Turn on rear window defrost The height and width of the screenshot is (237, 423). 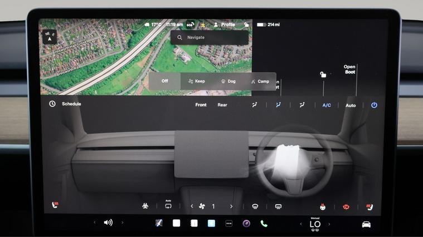click(278, 206)
